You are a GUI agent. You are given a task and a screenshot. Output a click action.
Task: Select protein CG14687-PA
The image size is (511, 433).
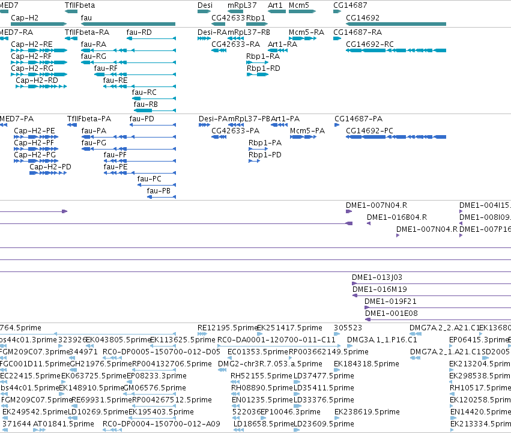337,125
